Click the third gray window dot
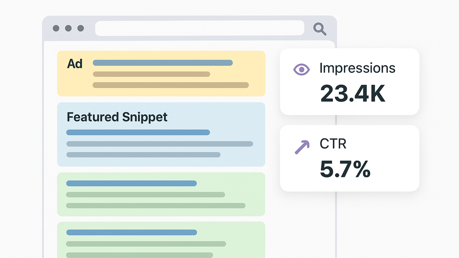Screen dimensions: 459x258 pos(81,28)
